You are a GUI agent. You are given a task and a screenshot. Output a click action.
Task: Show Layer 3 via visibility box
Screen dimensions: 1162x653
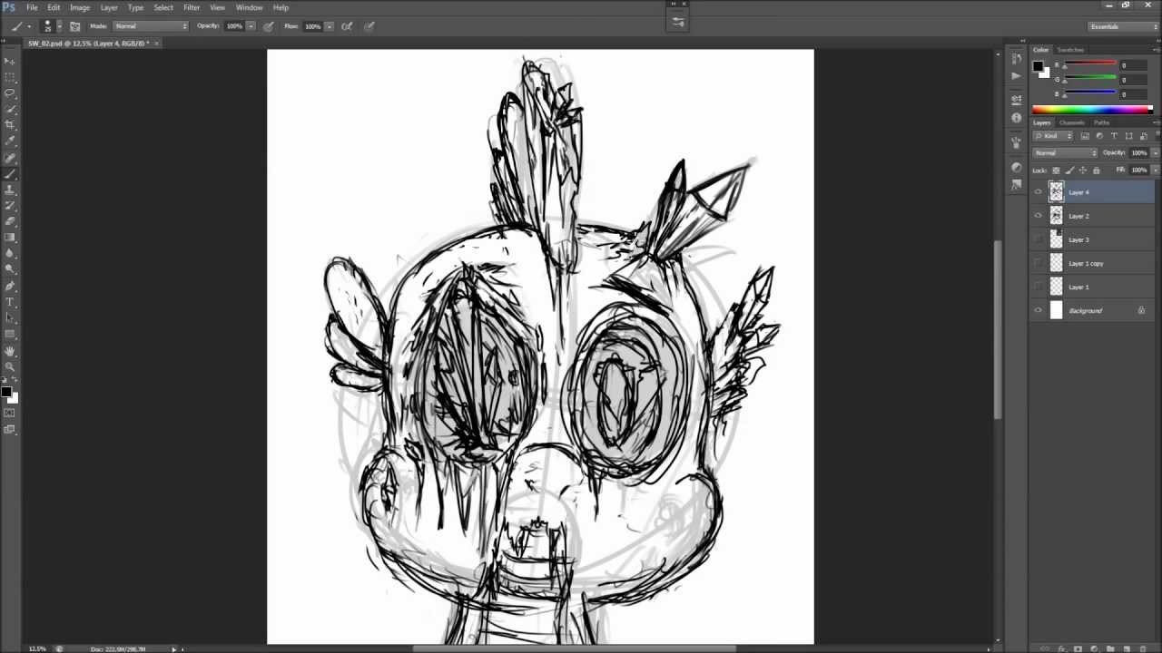click(1039, 239)
